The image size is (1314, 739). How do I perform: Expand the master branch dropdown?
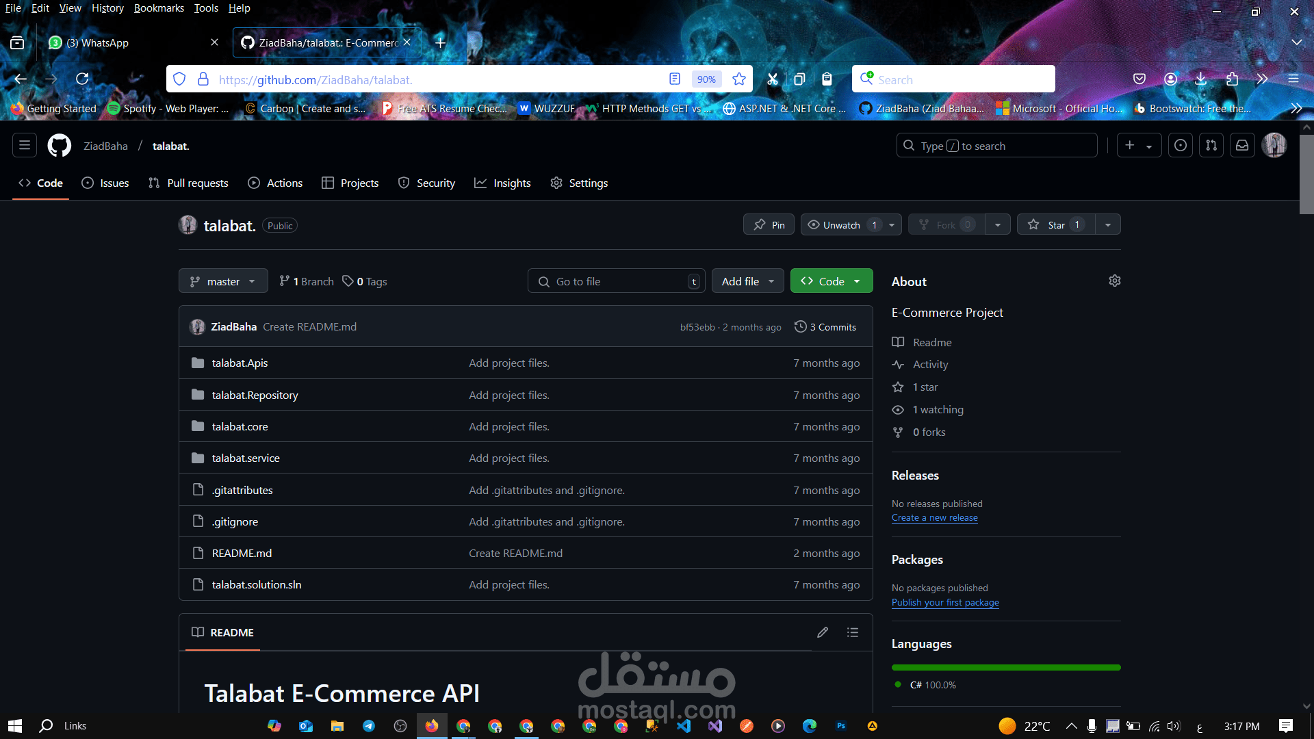click(x=223, y=281)
